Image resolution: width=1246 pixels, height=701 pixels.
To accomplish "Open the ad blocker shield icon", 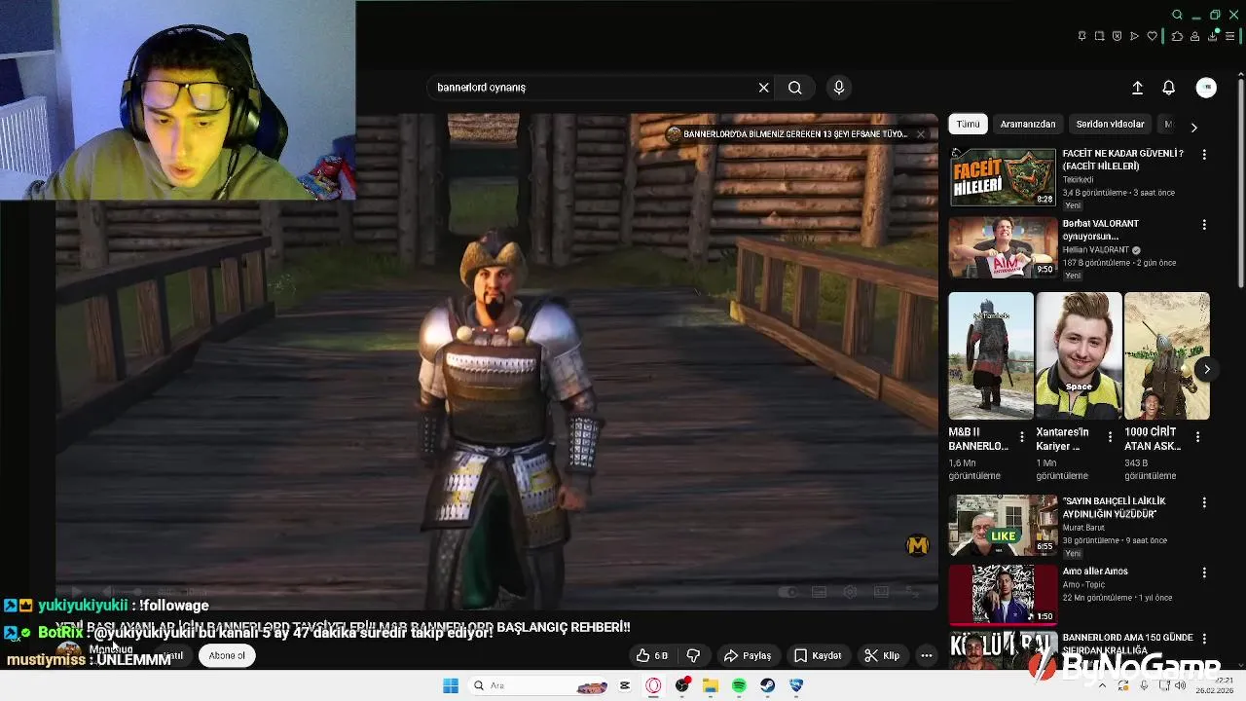I will click(x=1117, y=36).
